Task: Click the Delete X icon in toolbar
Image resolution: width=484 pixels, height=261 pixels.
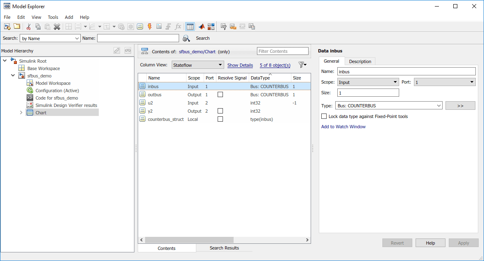Action: click(x=57, y=27)
